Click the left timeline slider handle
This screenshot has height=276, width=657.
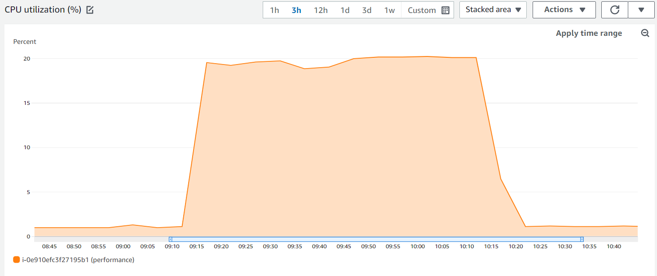point(170,239)
